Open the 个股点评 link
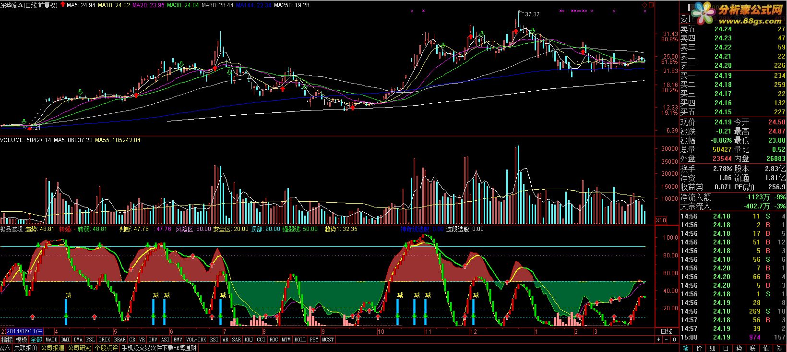Viewport: 787px width, 352px height. [x=106, y=348]
